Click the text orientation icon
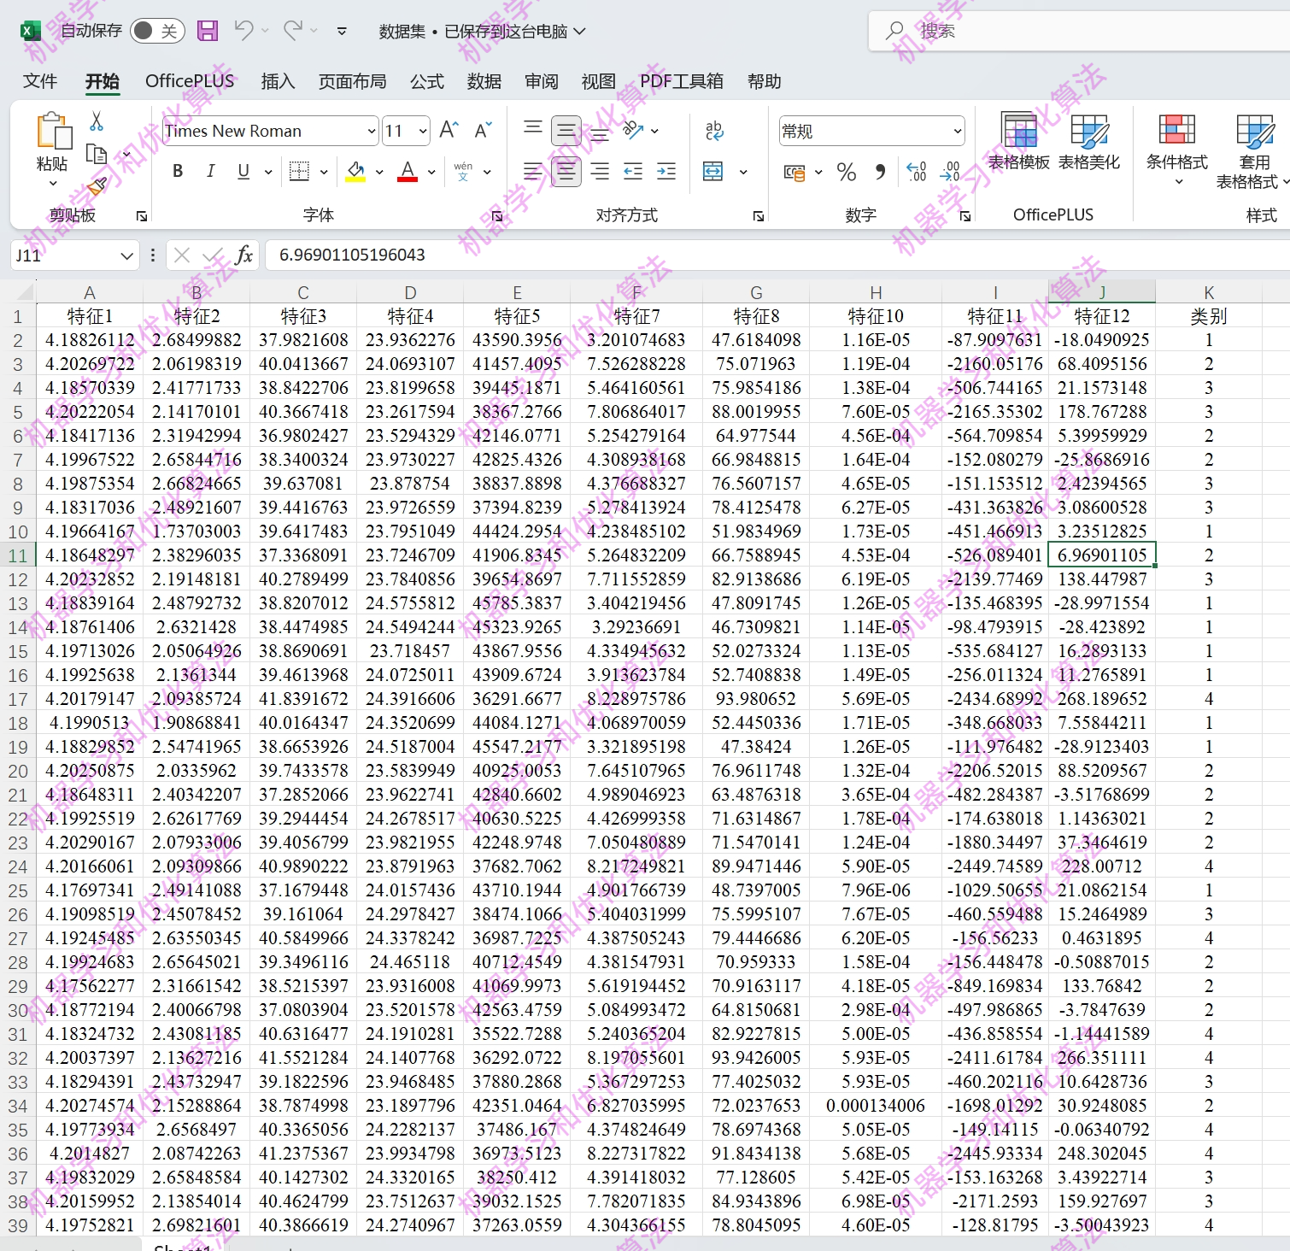Viewport: 1290px width, 1251px height. 634,130
